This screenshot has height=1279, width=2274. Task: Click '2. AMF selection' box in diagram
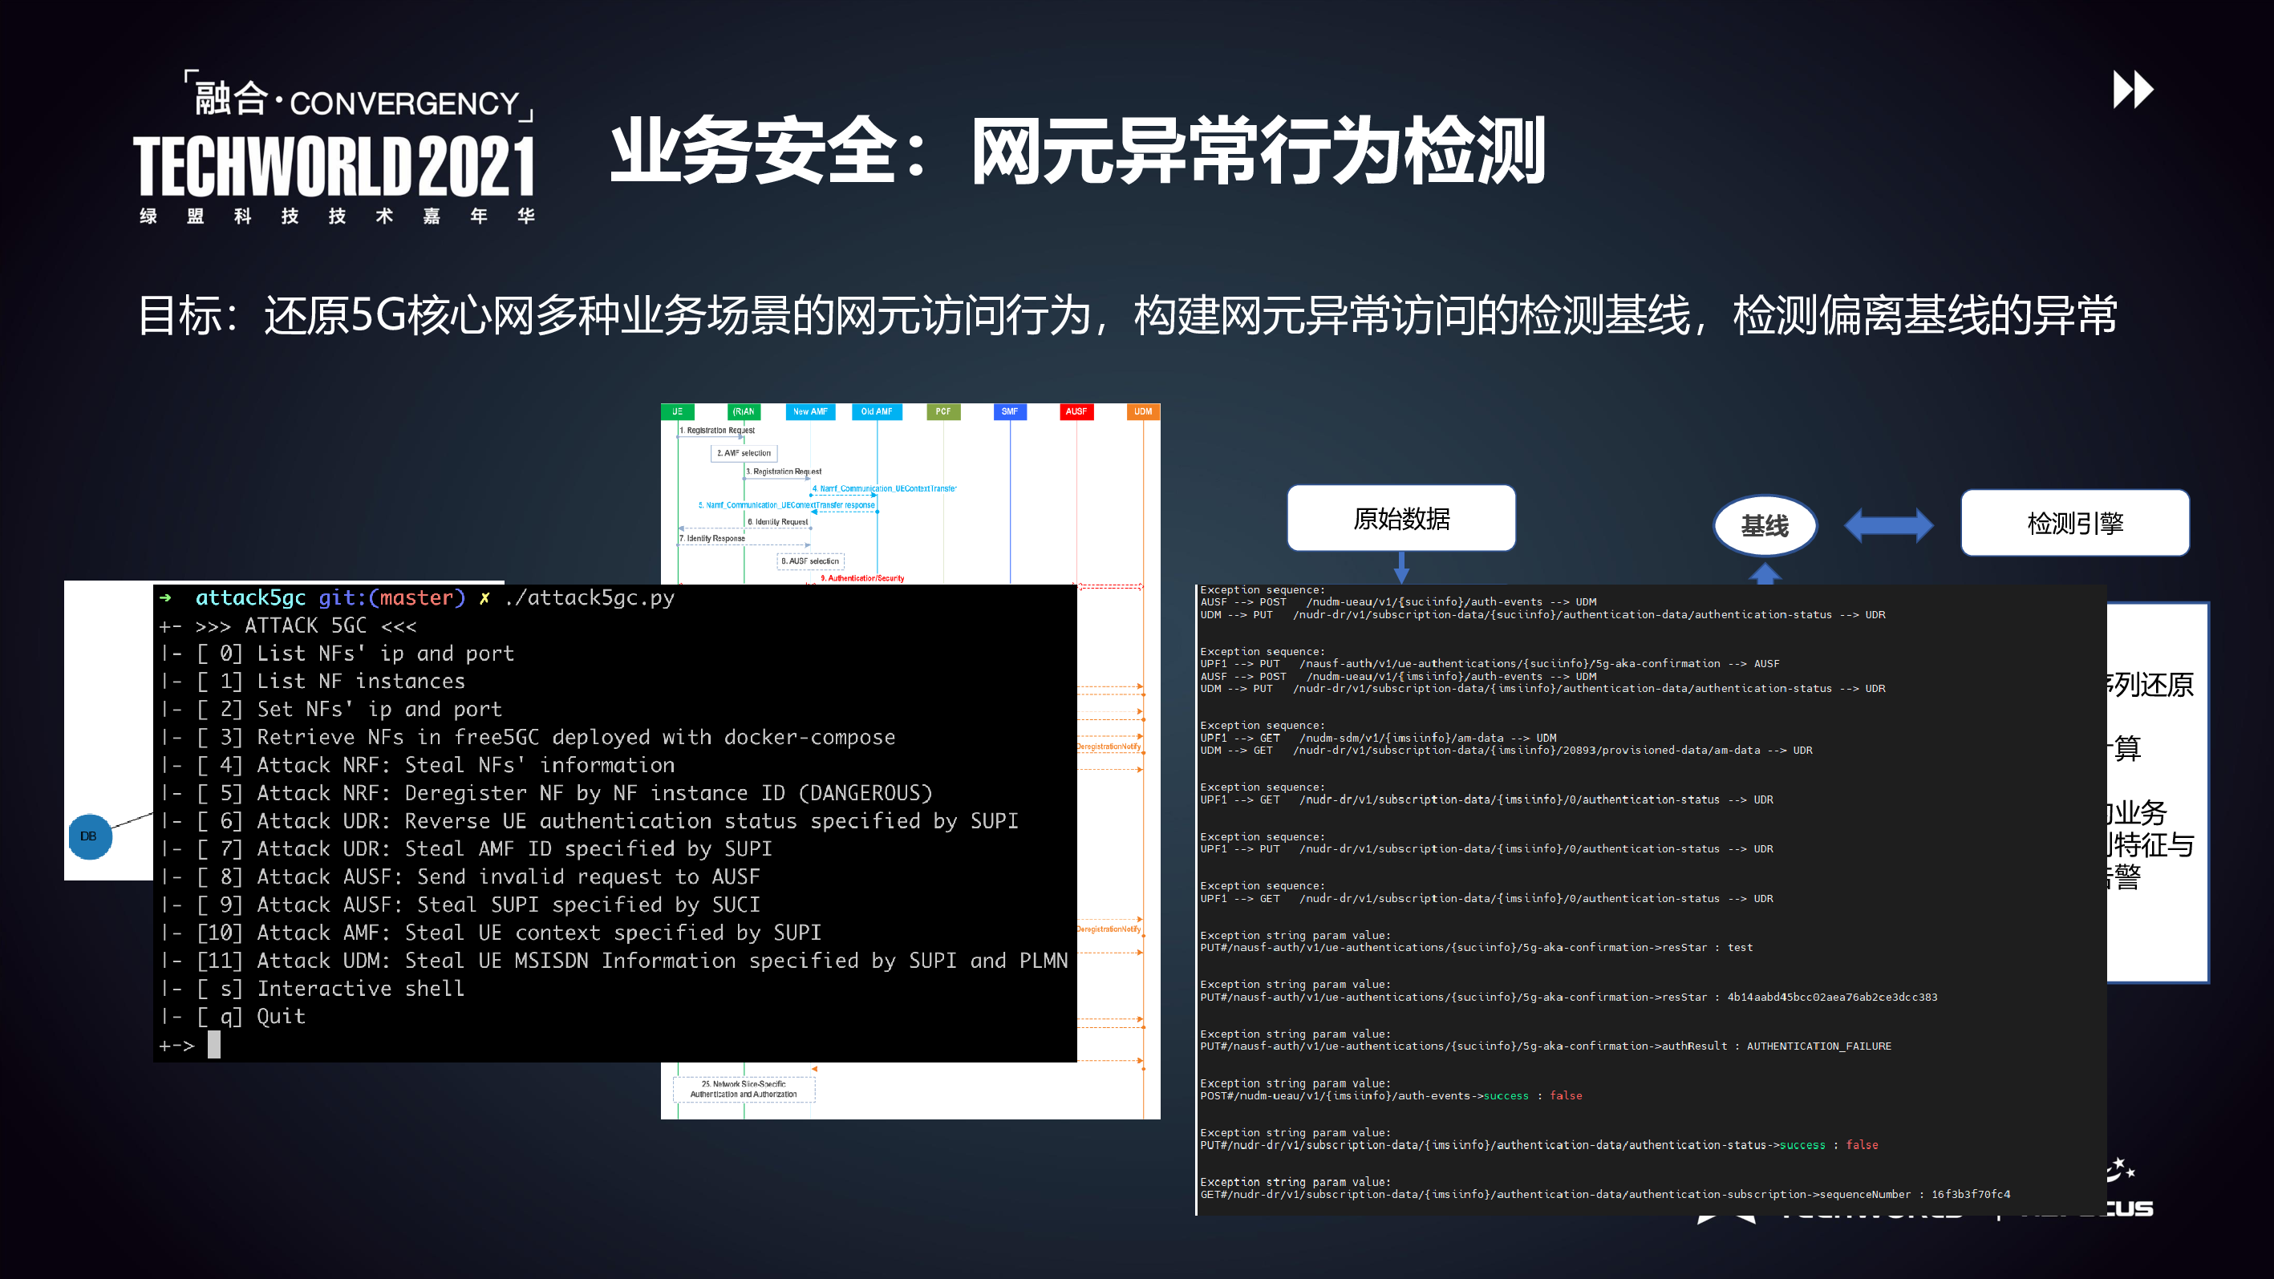coord(744,453)
